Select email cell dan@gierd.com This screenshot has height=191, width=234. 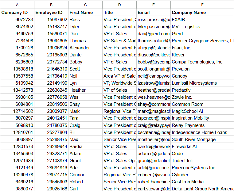(x=154, y=34)
